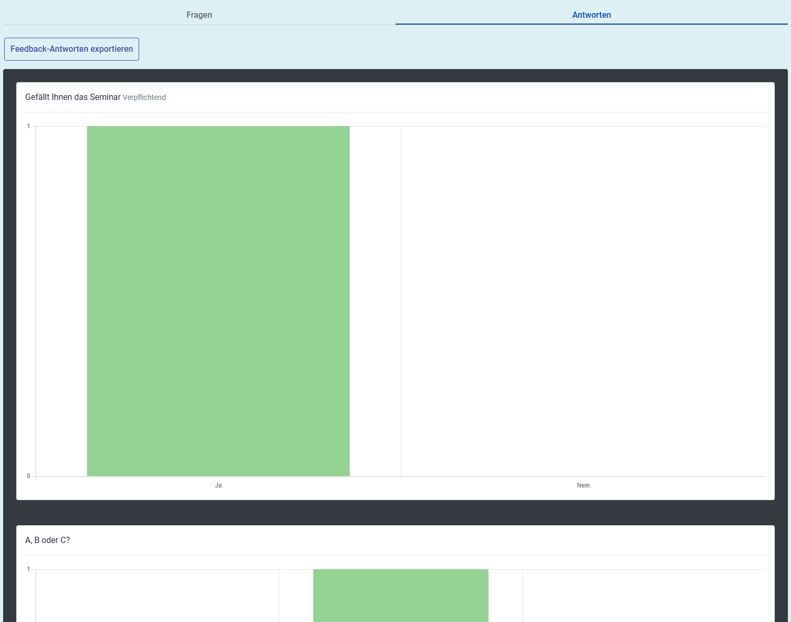Image resolution: width=791 pixels, height=622 pixels.
Task: Click the question title Gefällt Ihnen das Seminar
Action: (x=73, y=97)
